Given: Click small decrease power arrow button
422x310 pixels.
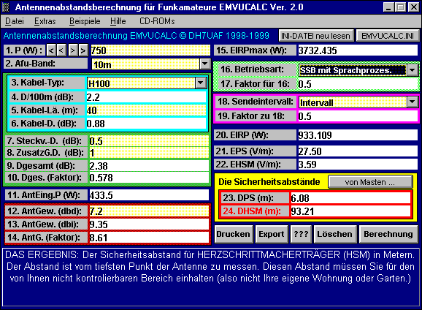Looking at the screenshot, I should (x=61, y=50).
